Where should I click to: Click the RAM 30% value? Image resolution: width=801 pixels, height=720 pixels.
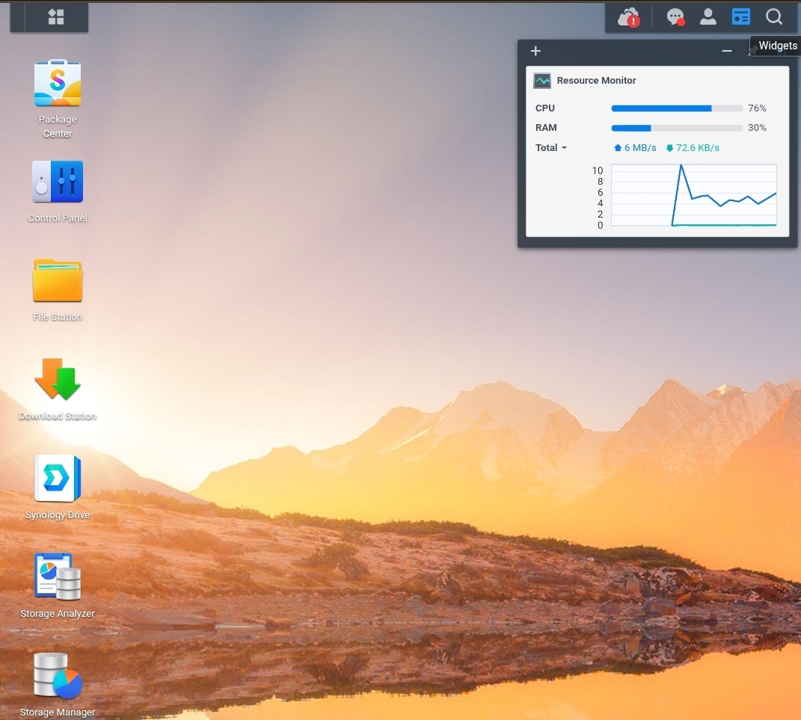tap(757, 128)
